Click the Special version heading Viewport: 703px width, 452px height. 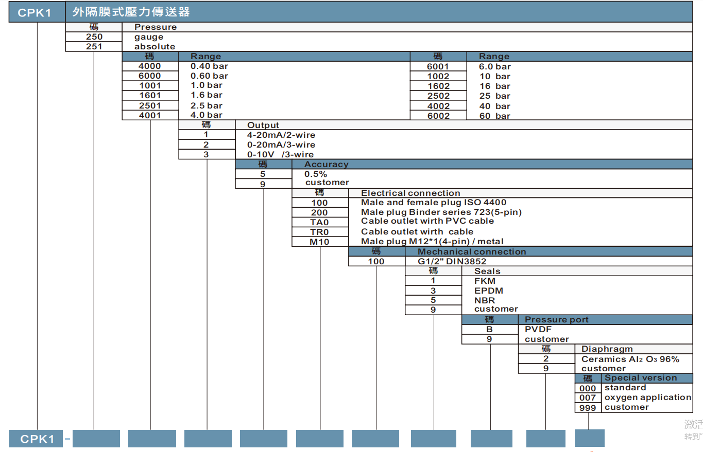coord(641,377)
